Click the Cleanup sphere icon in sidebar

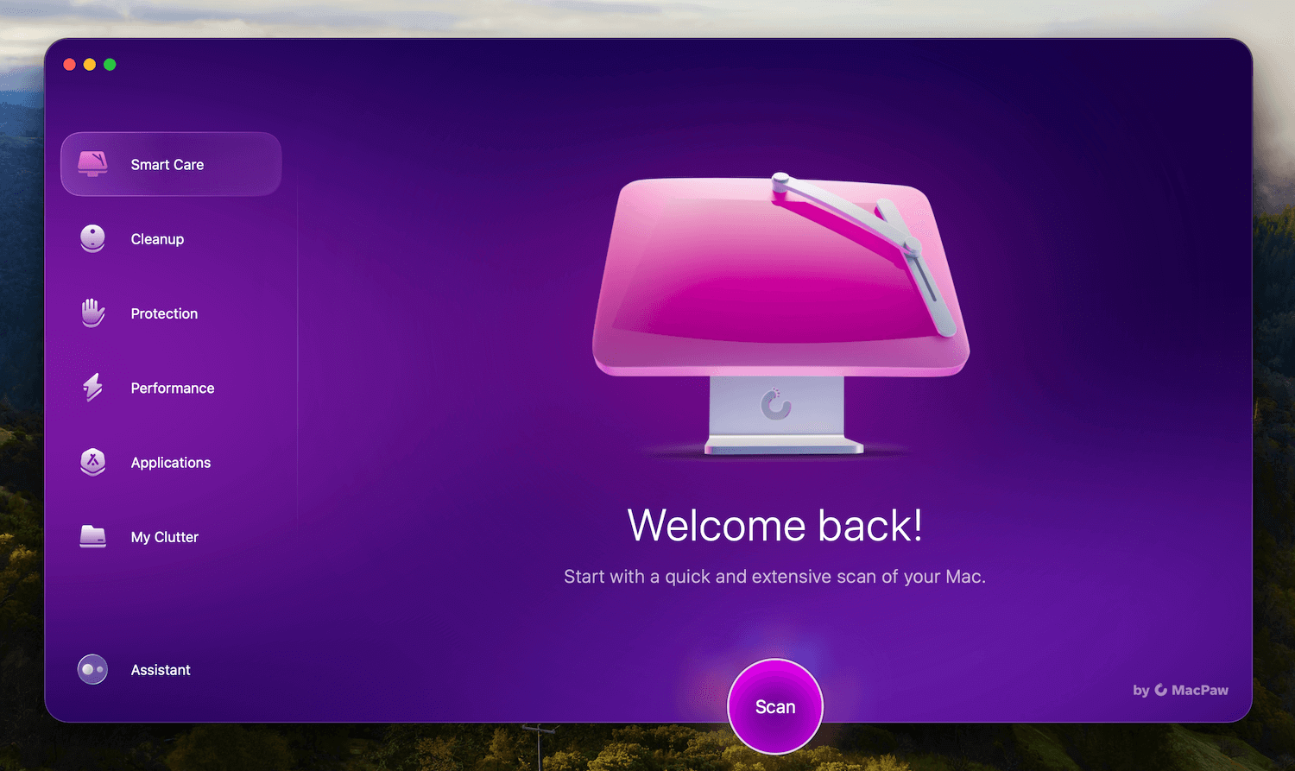point(92,238)
